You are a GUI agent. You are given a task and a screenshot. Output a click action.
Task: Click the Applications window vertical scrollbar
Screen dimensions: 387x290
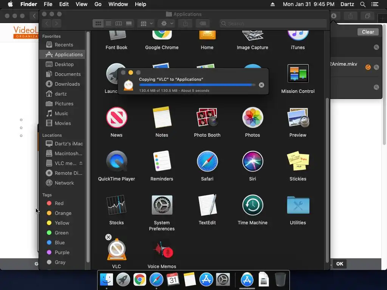(x=327, y=180)
